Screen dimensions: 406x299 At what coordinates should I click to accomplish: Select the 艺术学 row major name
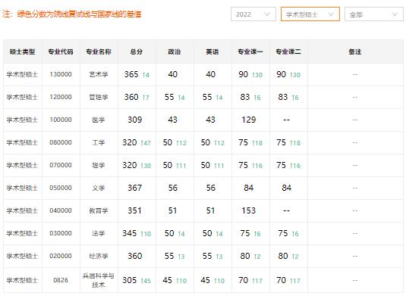[99, 75]
